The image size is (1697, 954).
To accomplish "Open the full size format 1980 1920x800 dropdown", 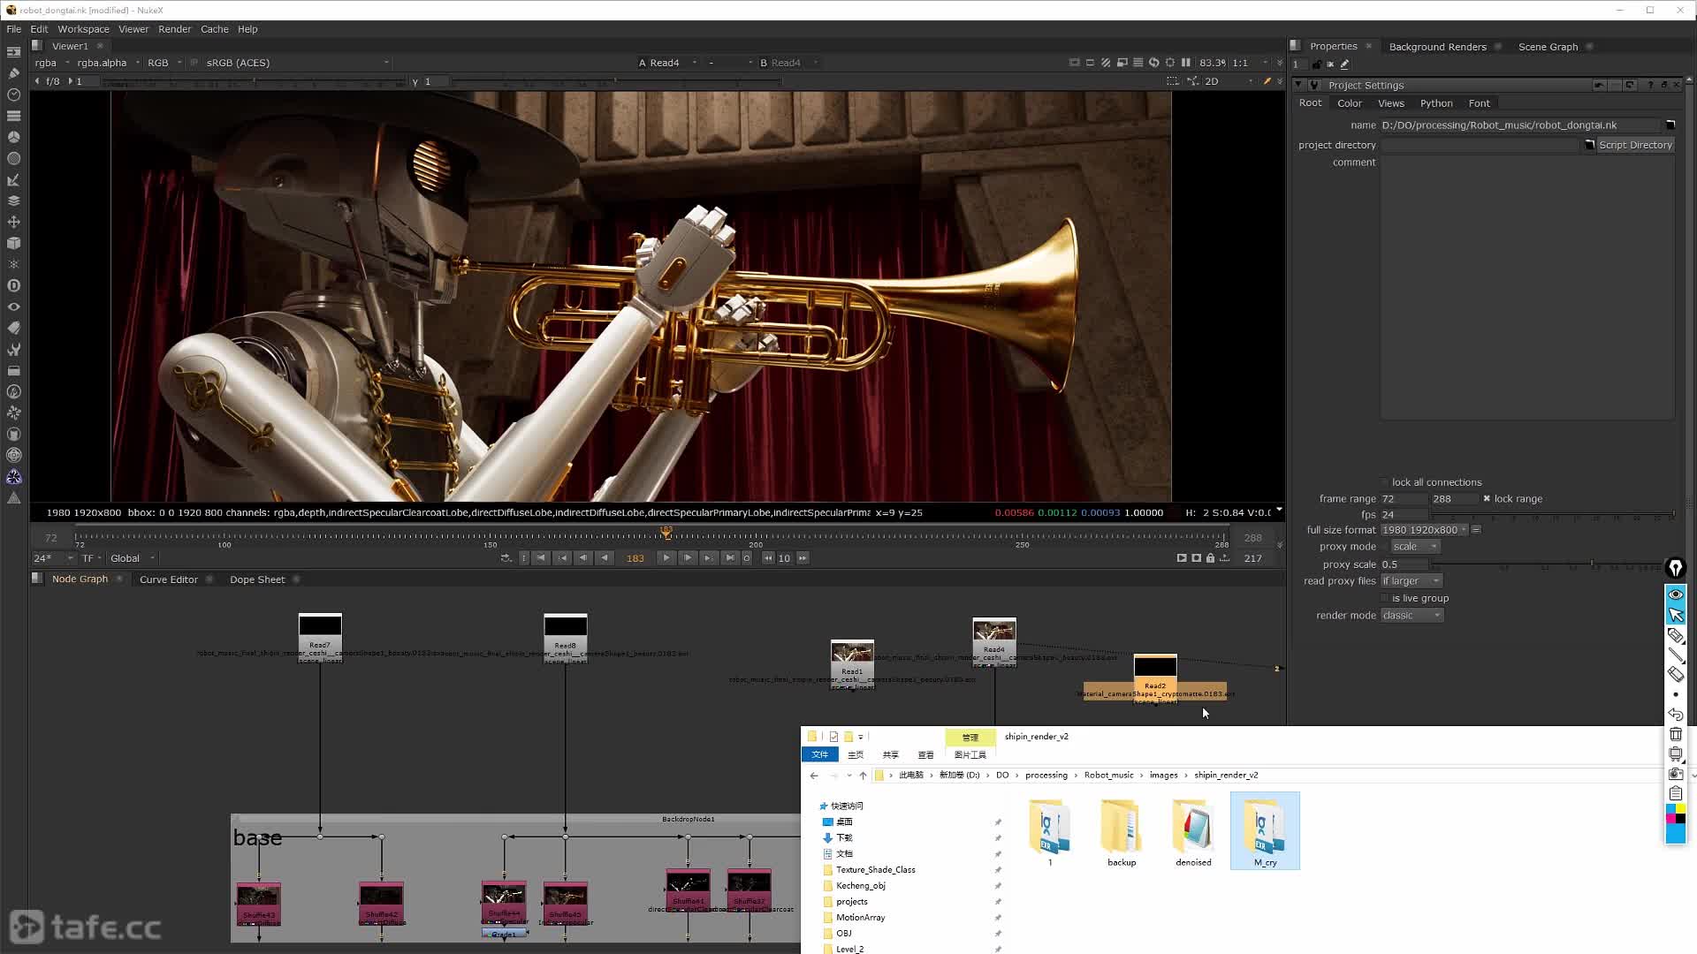I will pyautogui.click(x=1424, y=530).
